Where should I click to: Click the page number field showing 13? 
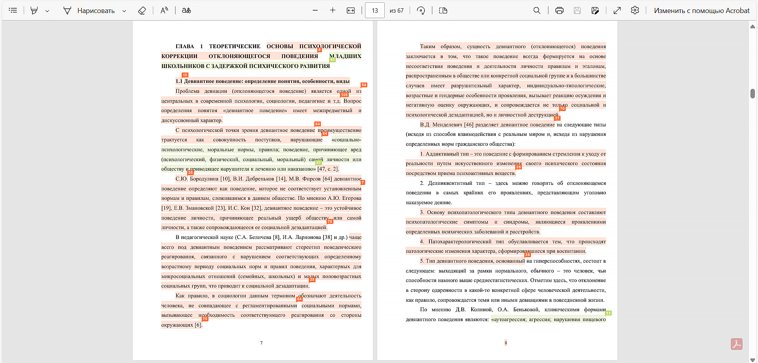tap(375, 11)
